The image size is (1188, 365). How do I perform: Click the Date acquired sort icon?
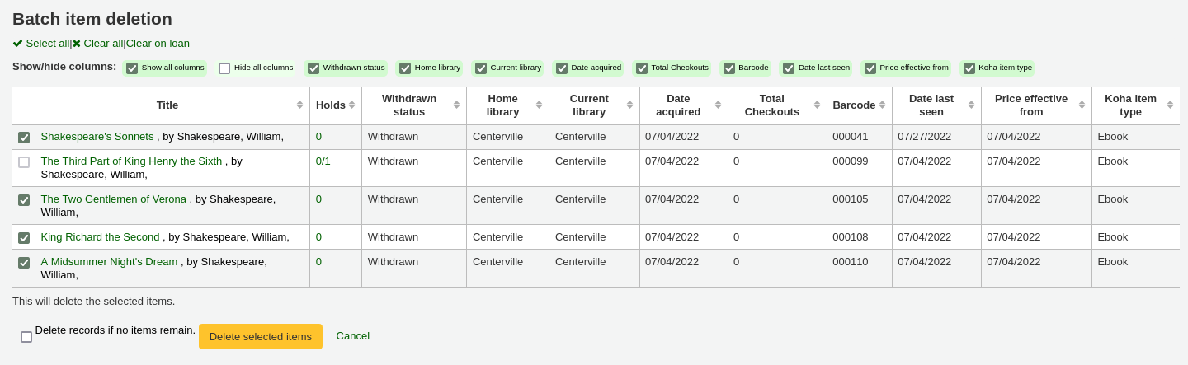tap(718, 105)
